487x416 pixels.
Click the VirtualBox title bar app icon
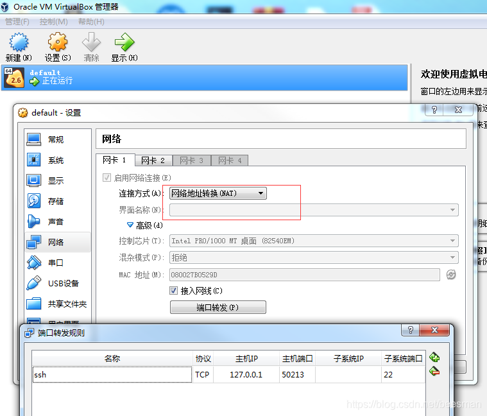pos(4,6)
